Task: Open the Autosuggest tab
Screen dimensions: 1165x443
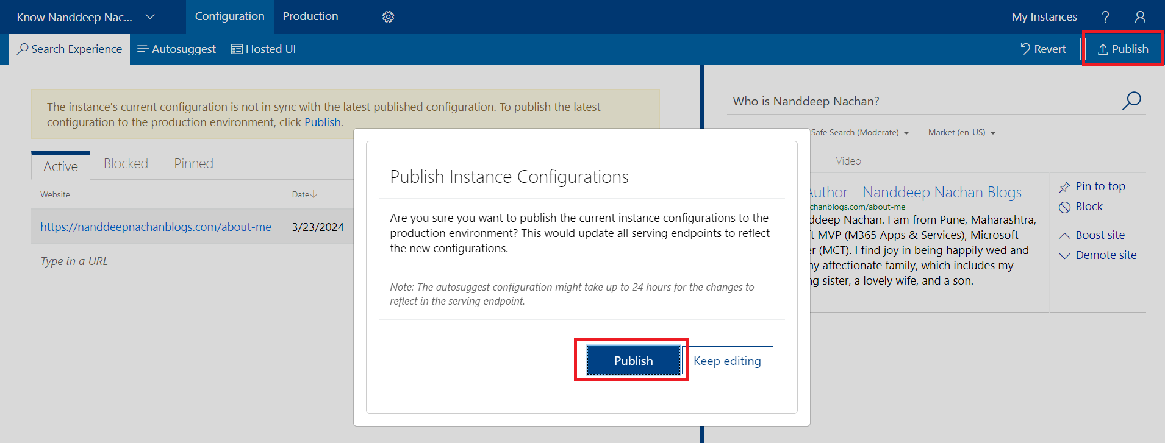Action: point(176,49)
